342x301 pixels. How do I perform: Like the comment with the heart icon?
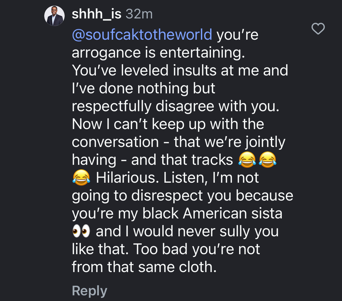pyautogui.click(x=318, y=29)
